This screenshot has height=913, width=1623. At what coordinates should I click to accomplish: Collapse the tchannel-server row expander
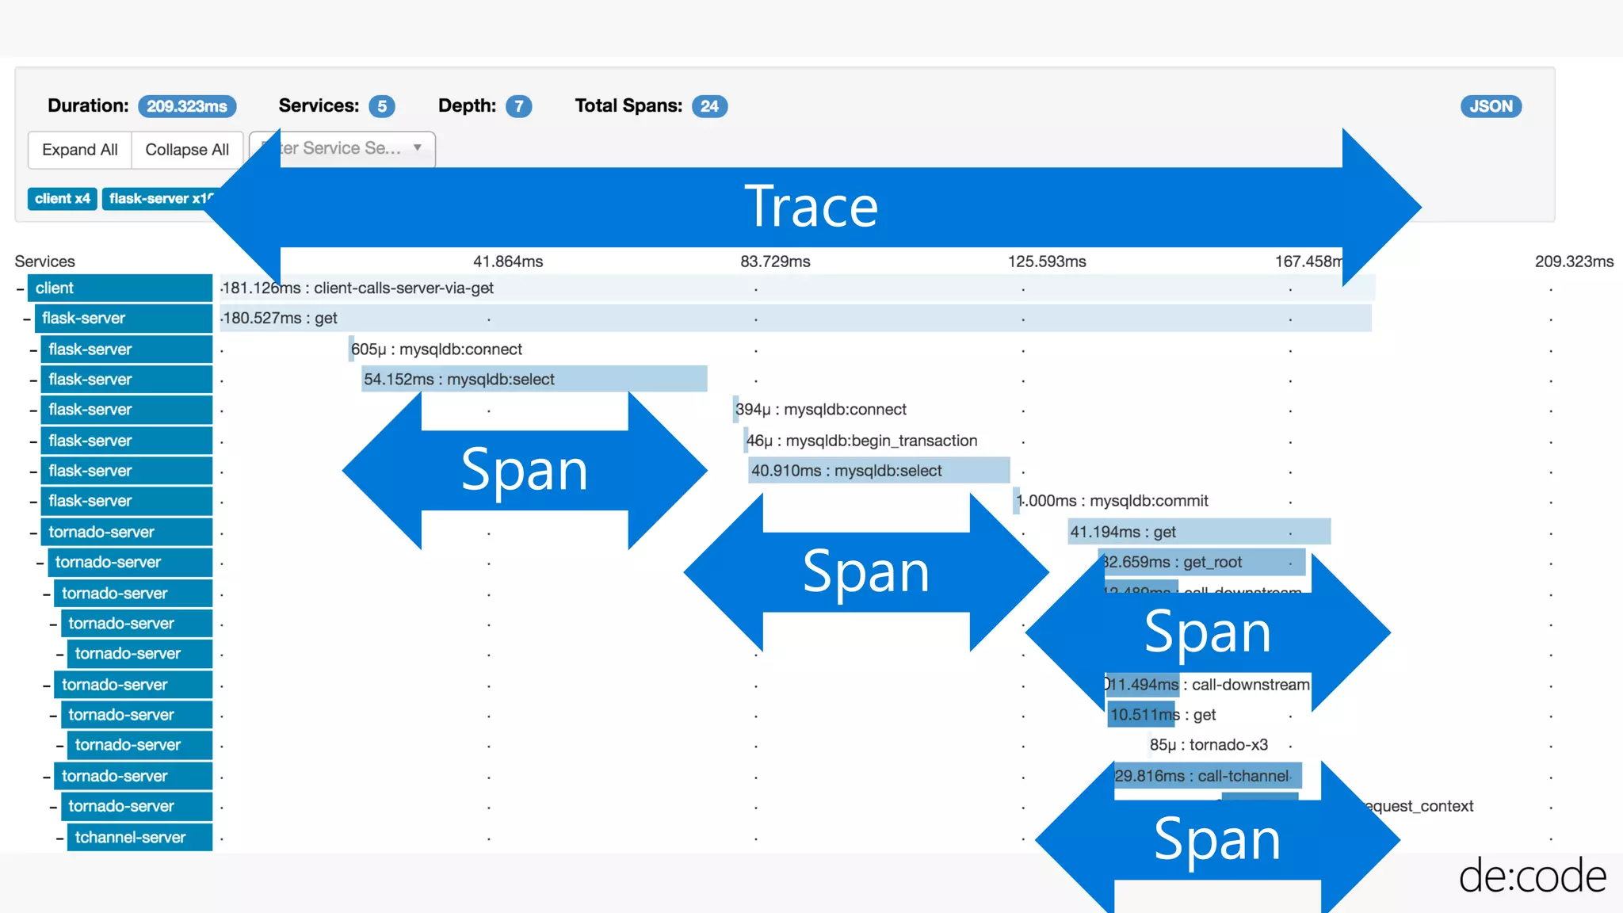60,838
